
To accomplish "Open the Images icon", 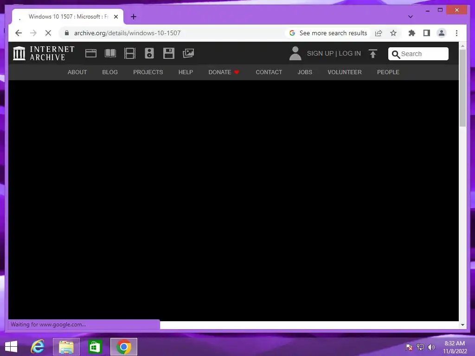I will point(188,53).
